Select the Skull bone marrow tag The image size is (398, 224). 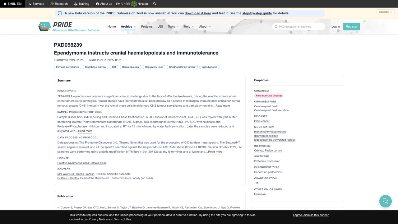pyautogui.click(x=95, y=67)
